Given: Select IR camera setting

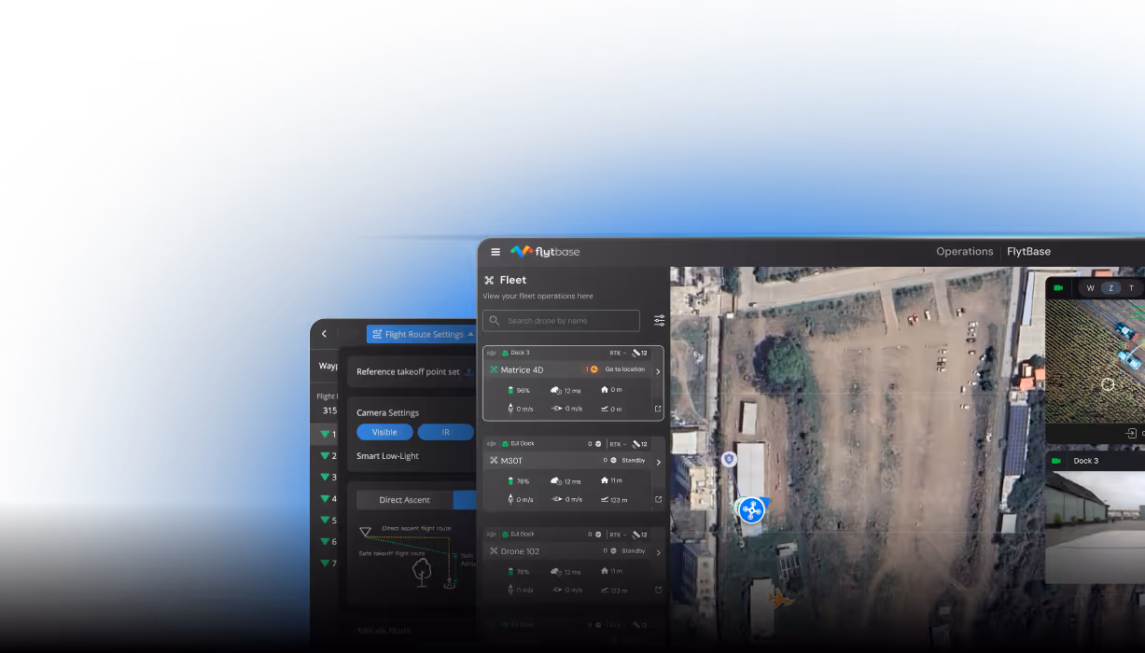Looking at the screenshot, I should pyautogui.click(x=445, y=432).
